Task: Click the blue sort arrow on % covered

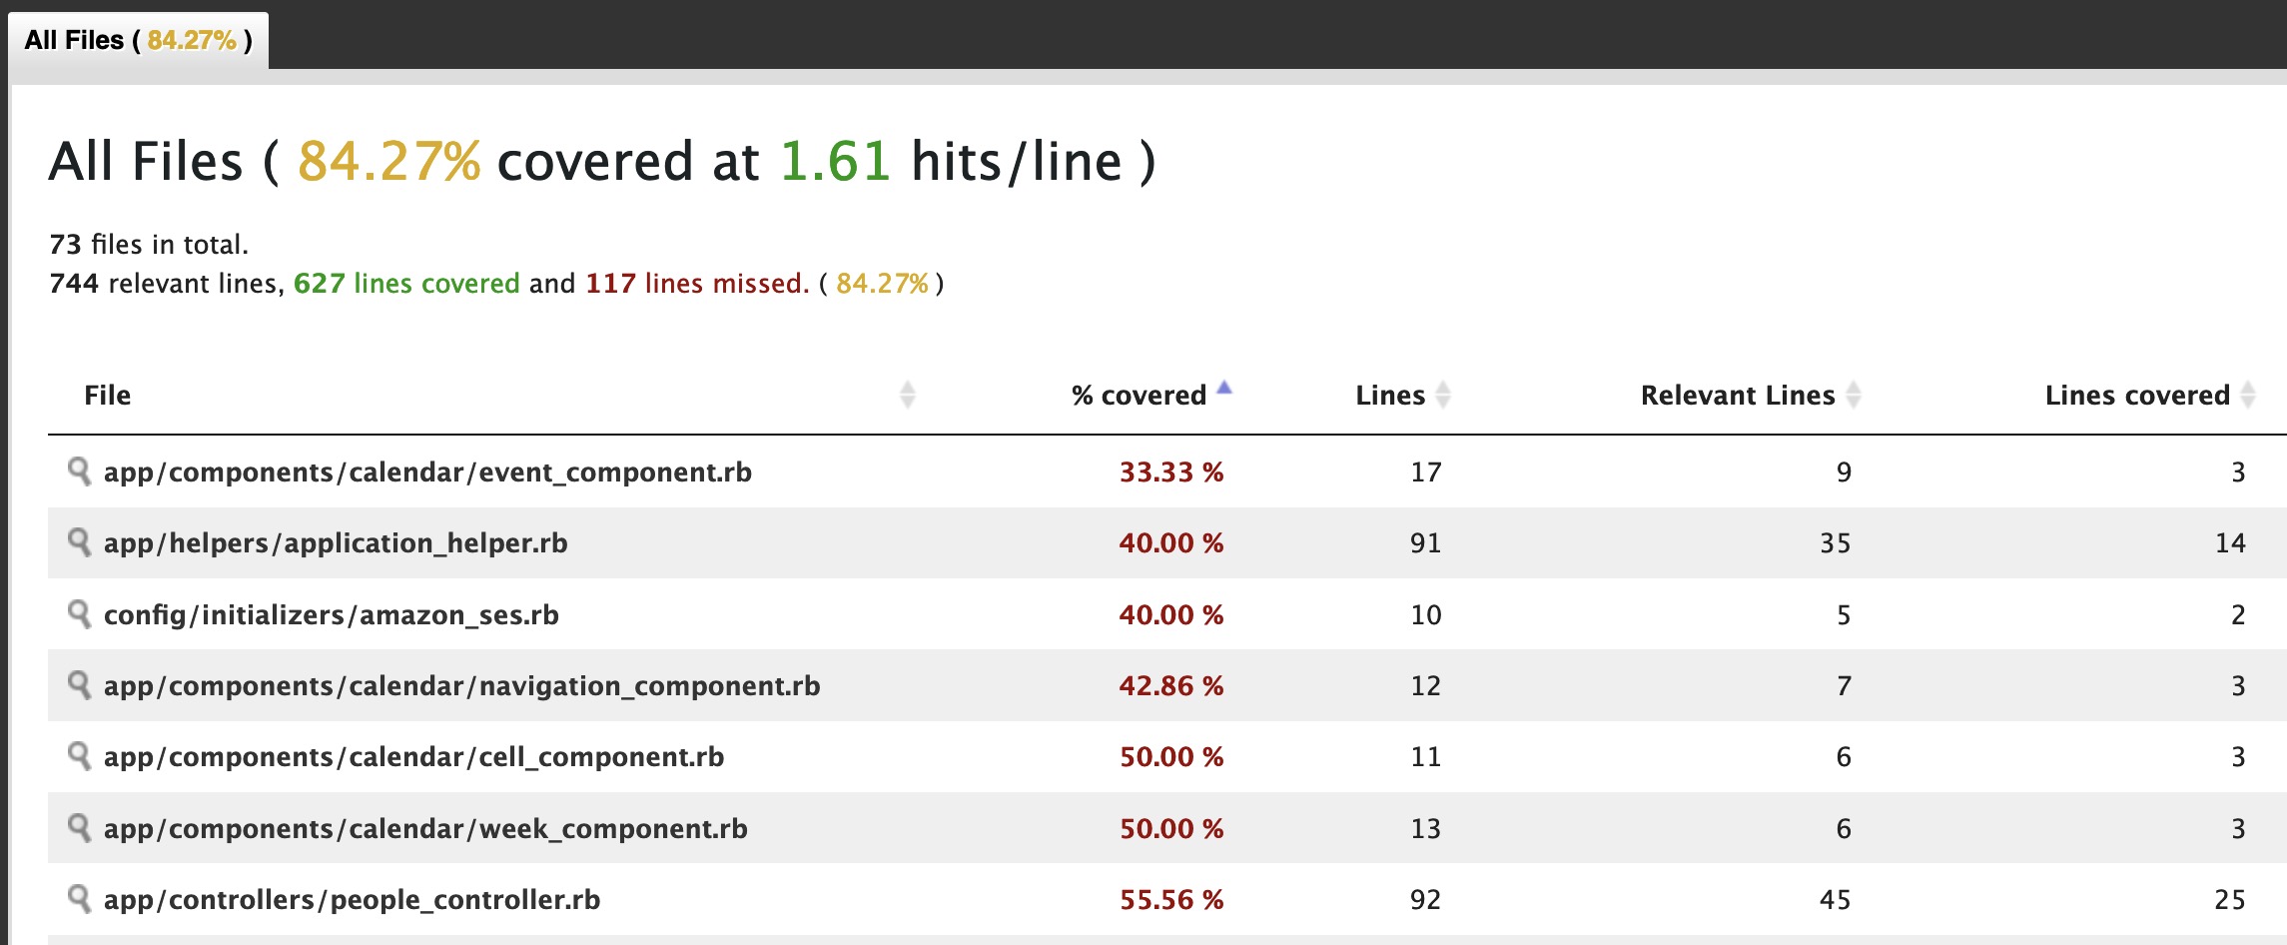Action: point(1224,385)
